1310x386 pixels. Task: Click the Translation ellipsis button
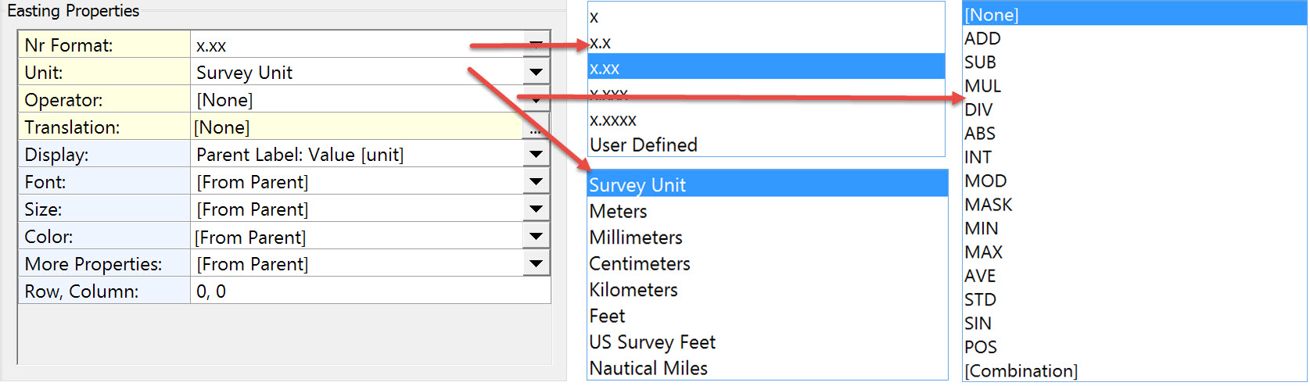tap(536, 127)
